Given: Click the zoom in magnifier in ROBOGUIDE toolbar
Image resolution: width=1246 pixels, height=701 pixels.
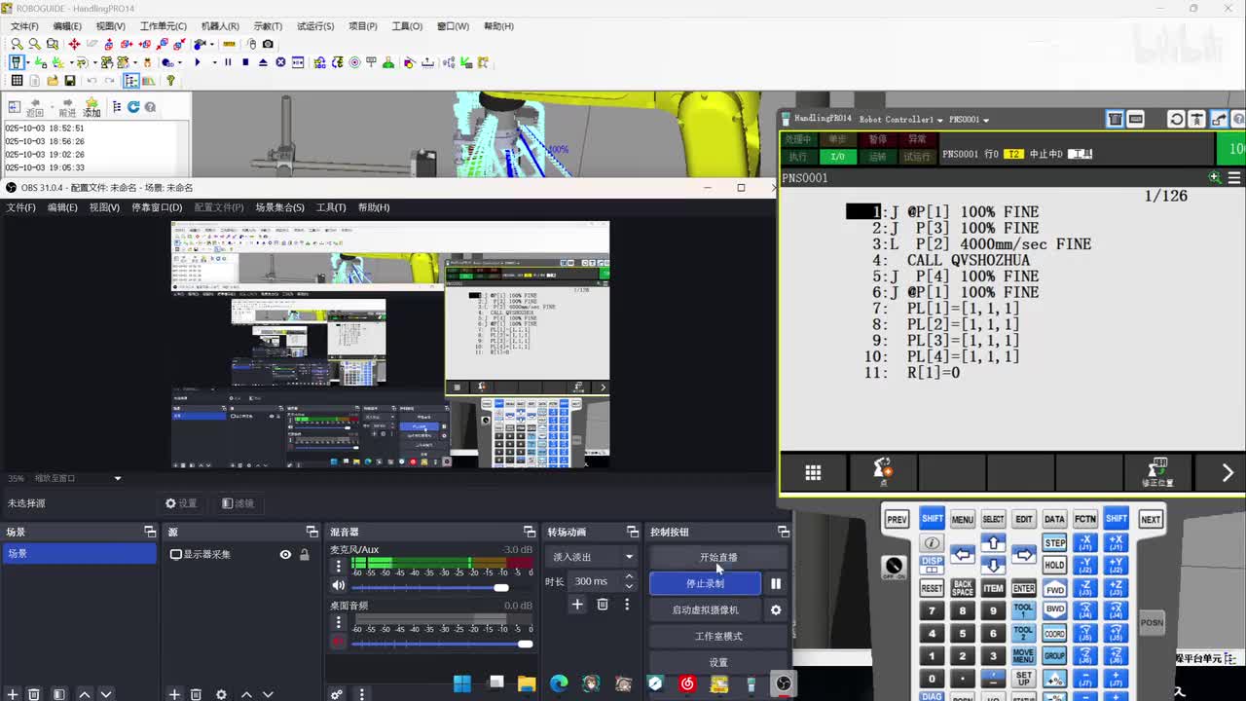Looking at the screenshot, I should click(17, 44).
